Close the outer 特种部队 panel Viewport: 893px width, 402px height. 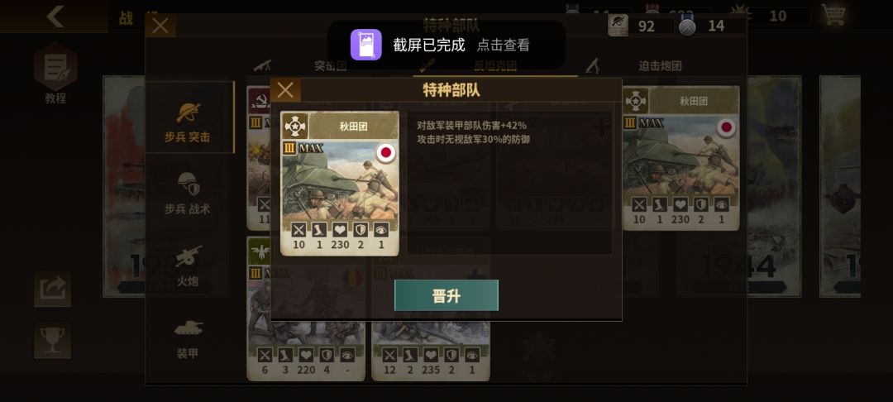[160, 26]
